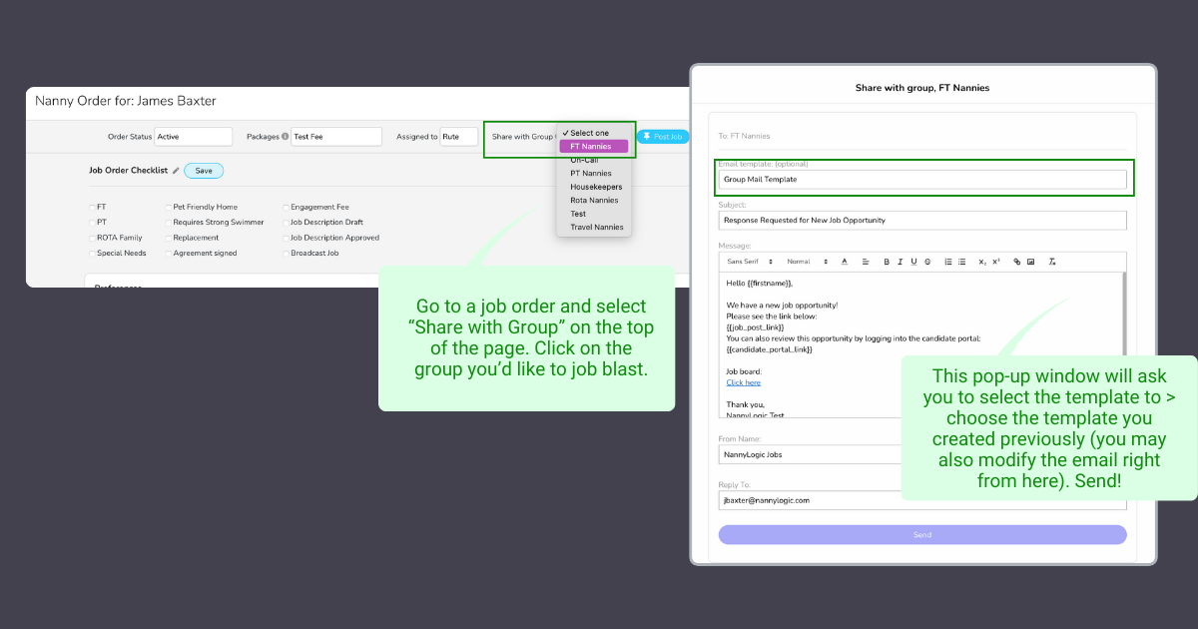Enable the Broadcast Job checkbox

click(286, 254)
